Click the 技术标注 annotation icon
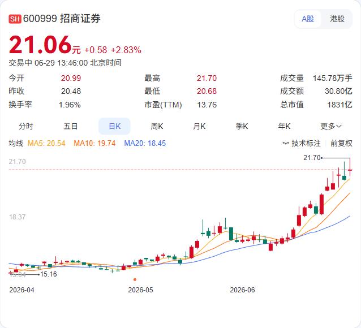This screenshot has width=361, height=328. pyautogui.click(x=286, y=144)
